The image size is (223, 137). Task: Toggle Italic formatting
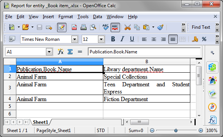(122, 39)
